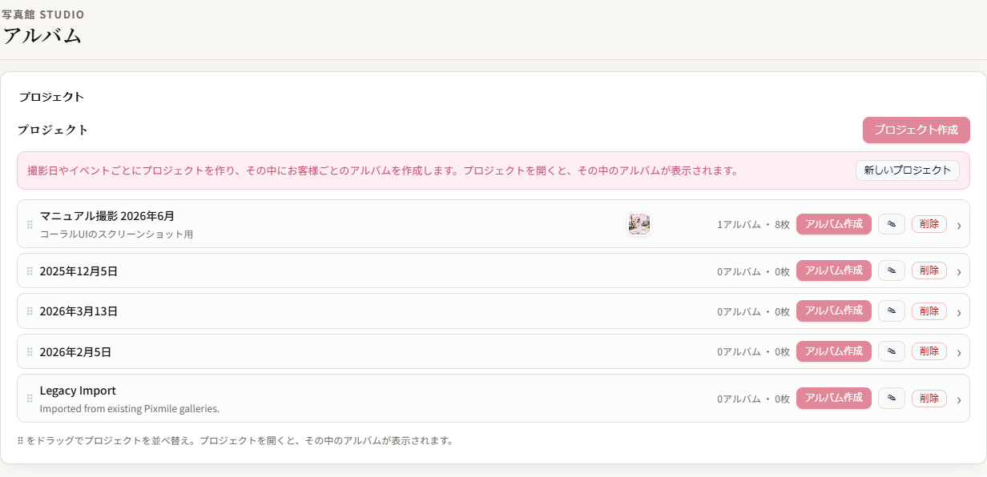The height and width of the screenshot is (477, 987).
Task: Select the 2026年2月5日 project title
Action: click(x=75, y=352)
